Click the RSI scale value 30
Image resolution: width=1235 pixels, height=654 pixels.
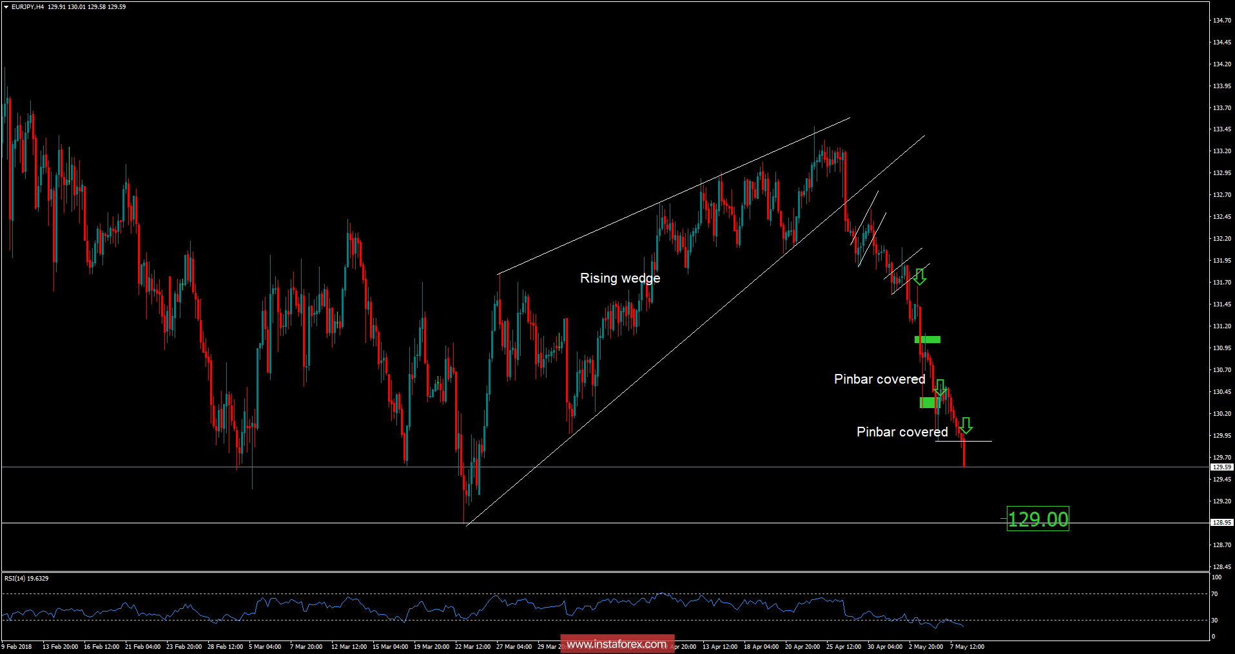tap(1214, 621)
